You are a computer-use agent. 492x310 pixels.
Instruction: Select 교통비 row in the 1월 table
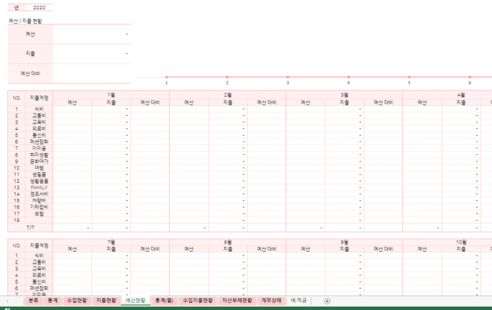tap(39, 115)
